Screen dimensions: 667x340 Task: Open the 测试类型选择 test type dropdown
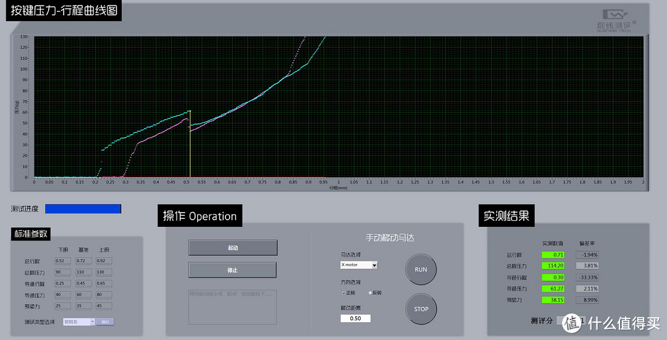coord(78,321)
